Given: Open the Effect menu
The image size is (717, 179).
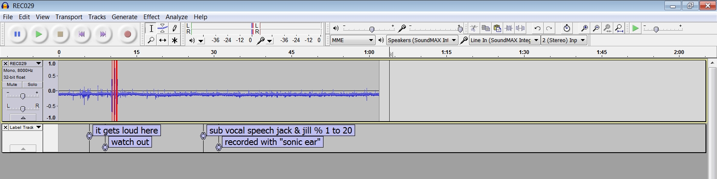Looking at the screenshot, I should point(151,17).
